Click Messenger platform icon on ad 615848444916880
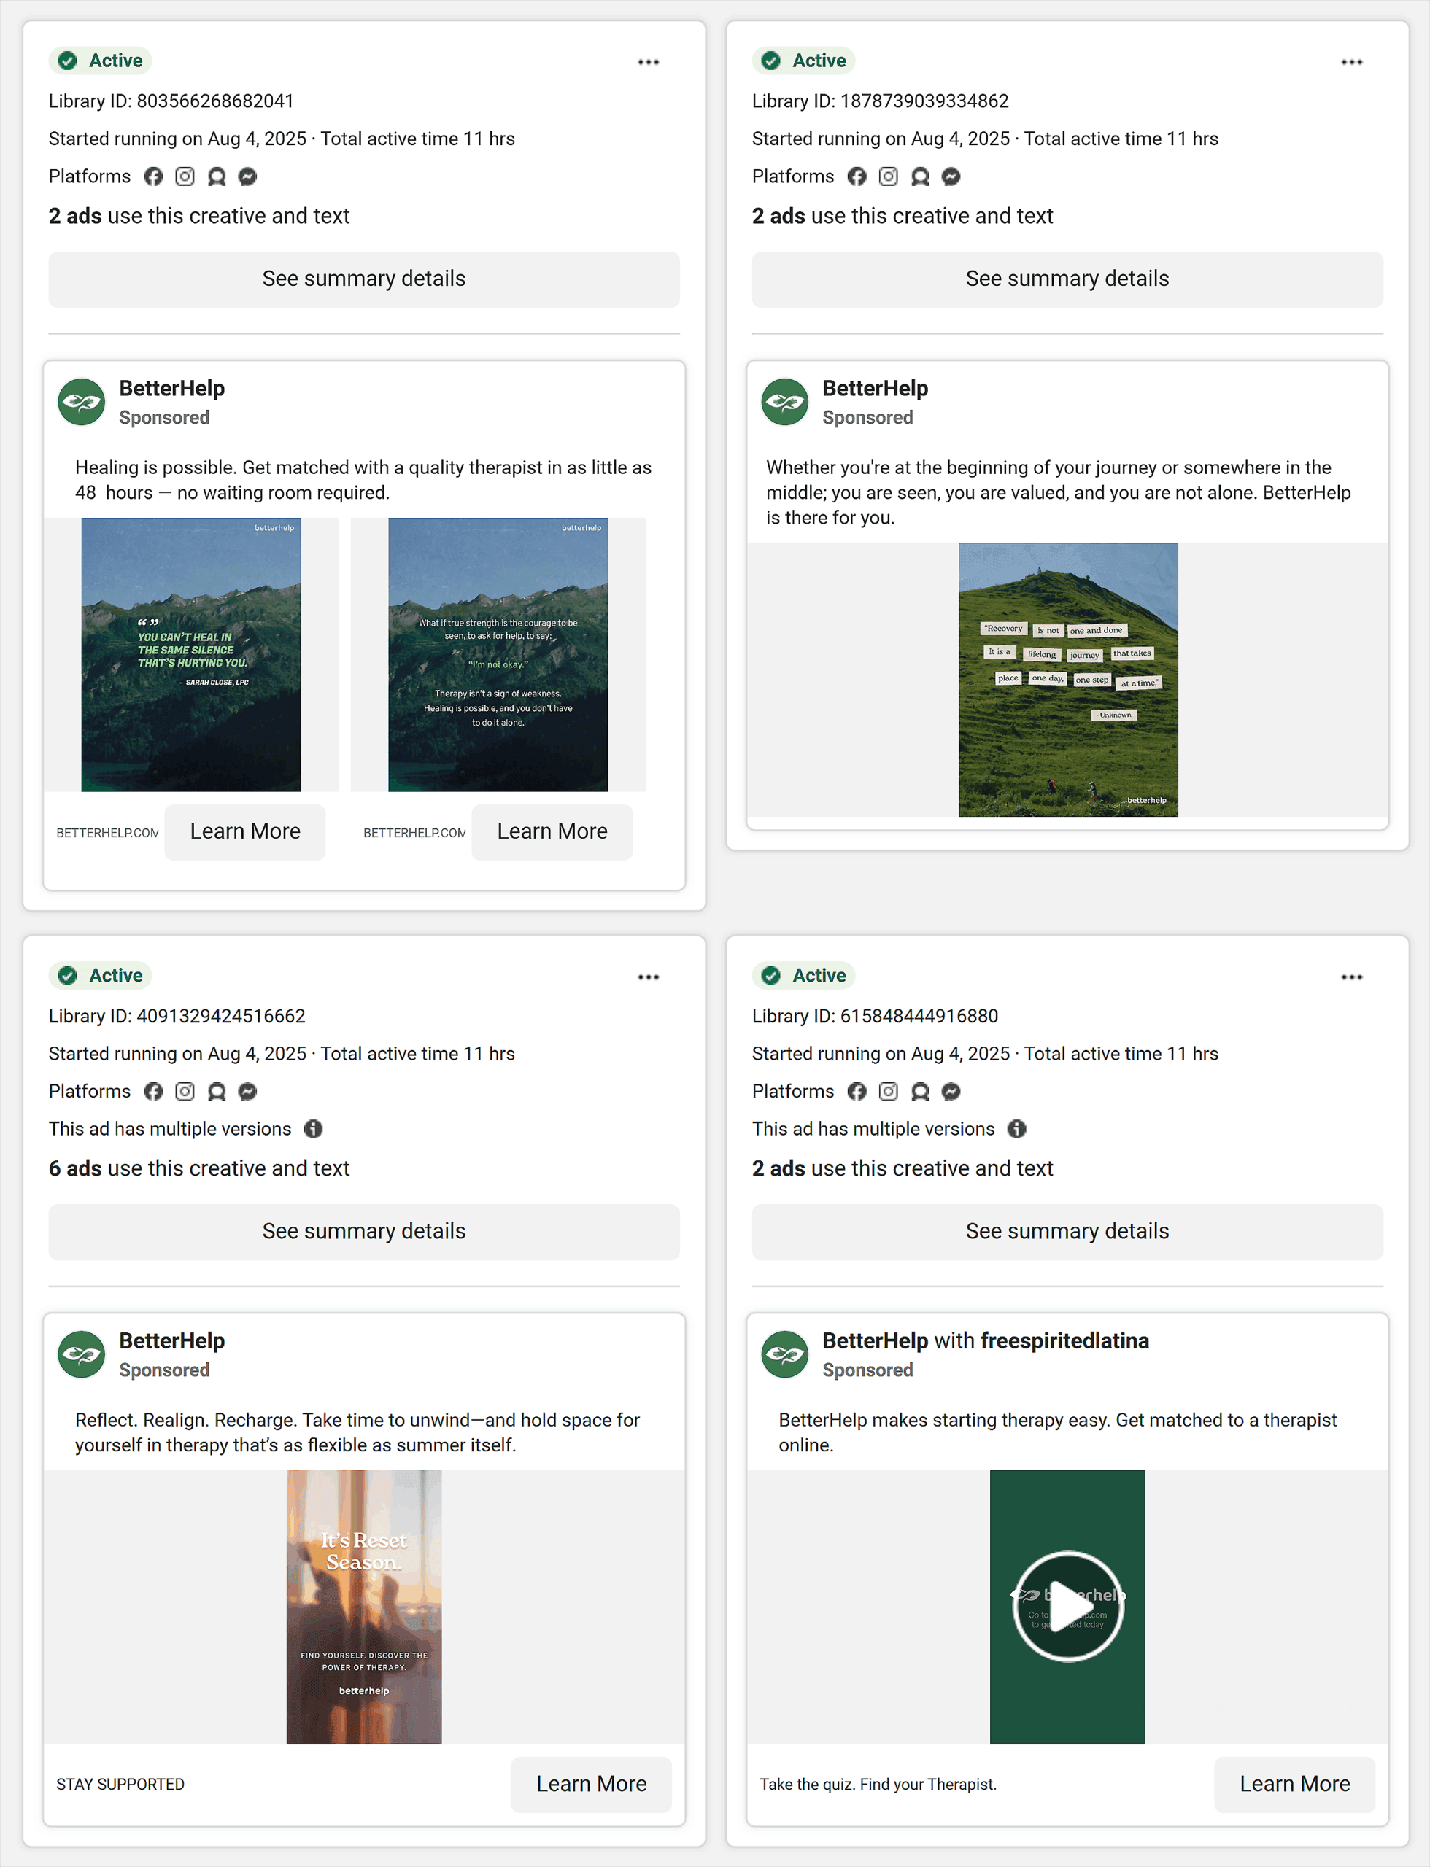Viewport: 1430px width, 1867px height. [951, 1091]
